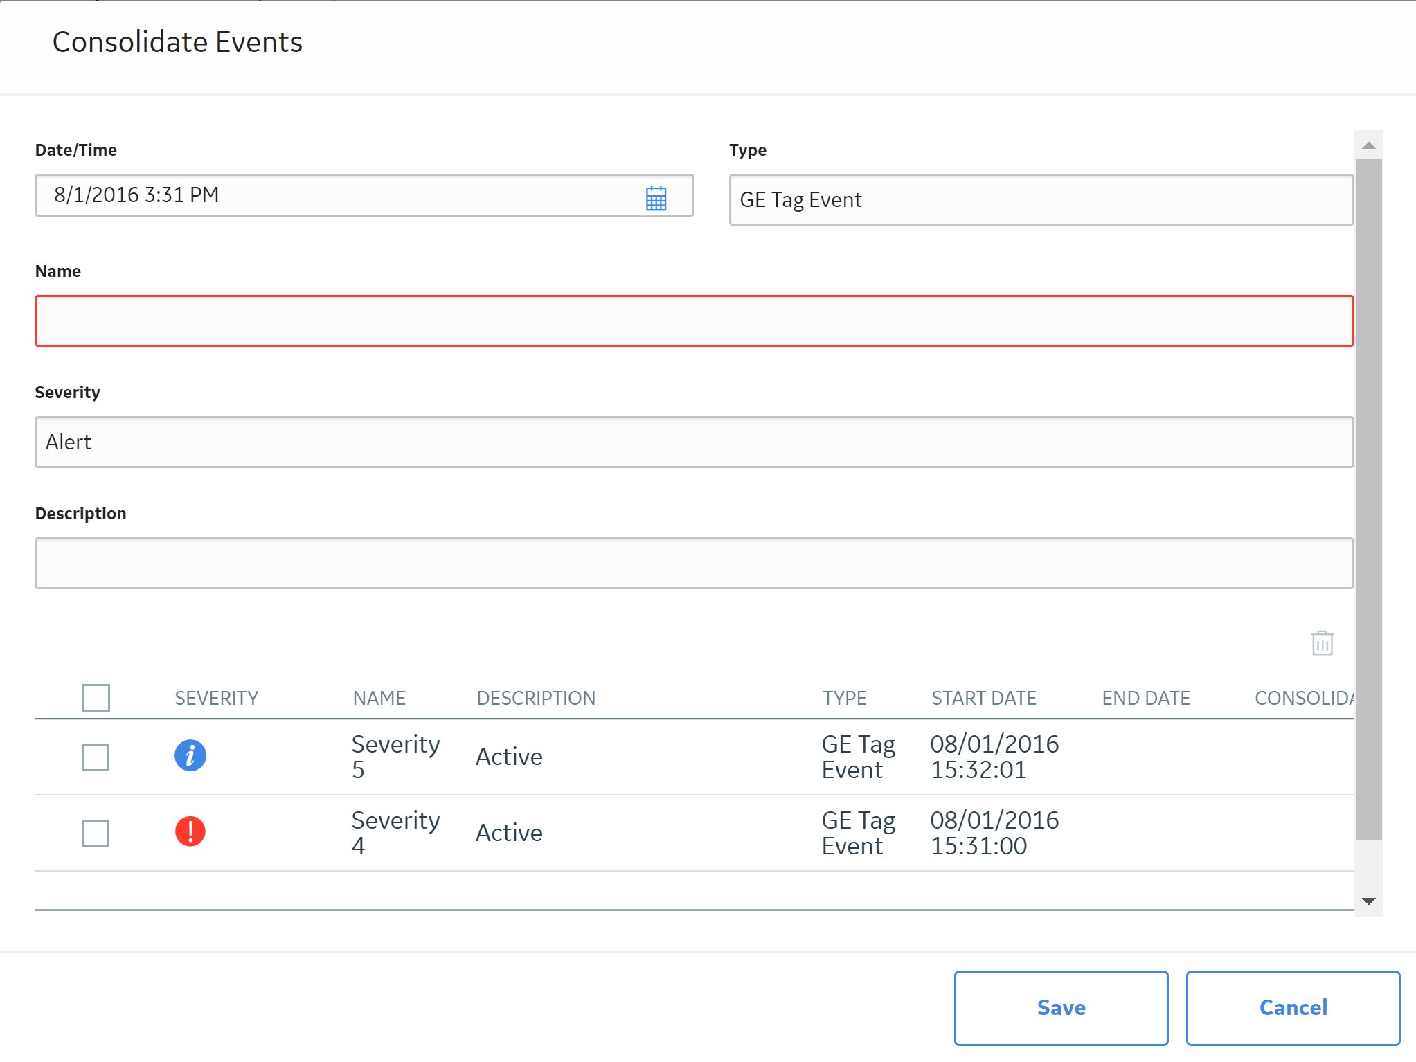Open the Severity dropdown showing Alert
This screenshot has width=1416, height=1062.
(694, 442)
